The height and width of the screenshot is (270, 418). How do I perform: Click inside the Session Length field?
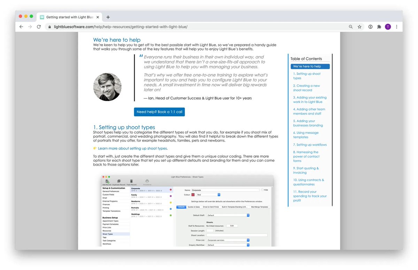coord(210,231)
